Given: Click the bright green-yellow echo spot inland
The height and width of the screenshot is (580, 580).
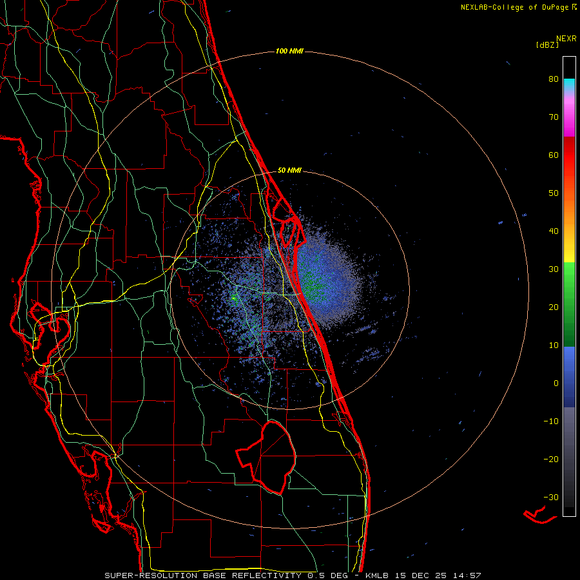Looking at the screenshot, I should tap(234, 297).
